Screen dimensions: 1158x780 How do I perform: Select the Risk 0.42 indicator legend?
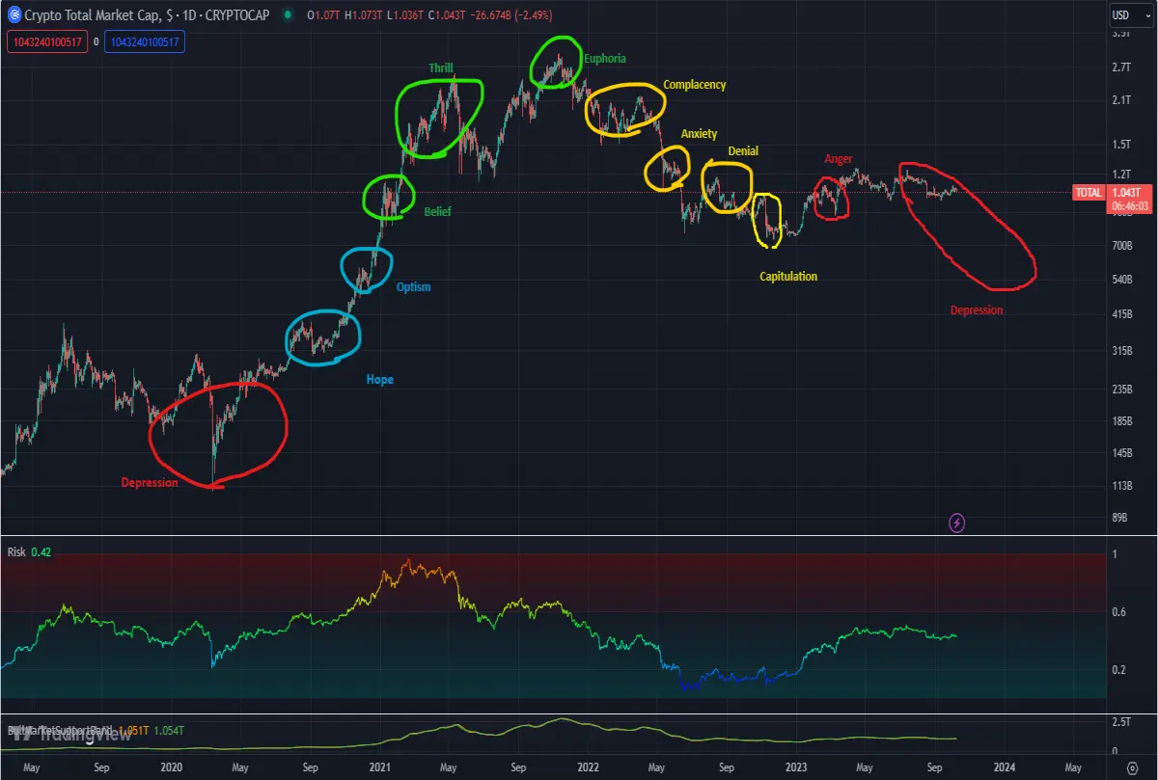(x=28, y=551)
